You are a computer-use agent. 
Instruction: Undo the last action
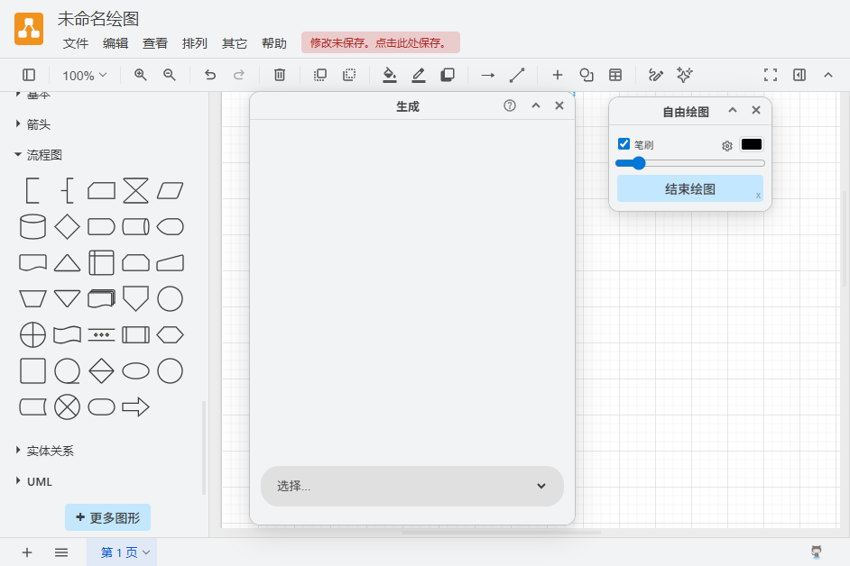click(210, 75)
